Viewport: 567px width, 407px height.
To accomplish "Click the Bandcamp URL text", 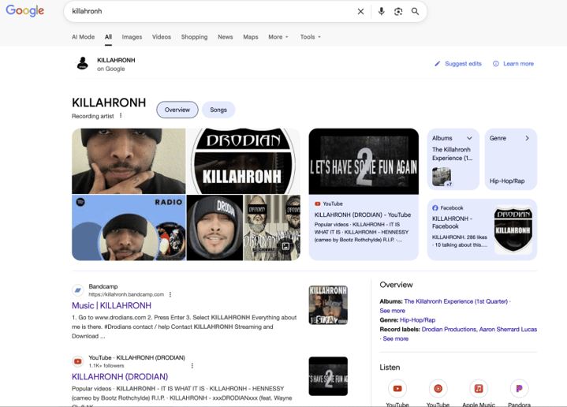I will click(x=126, y=294).
